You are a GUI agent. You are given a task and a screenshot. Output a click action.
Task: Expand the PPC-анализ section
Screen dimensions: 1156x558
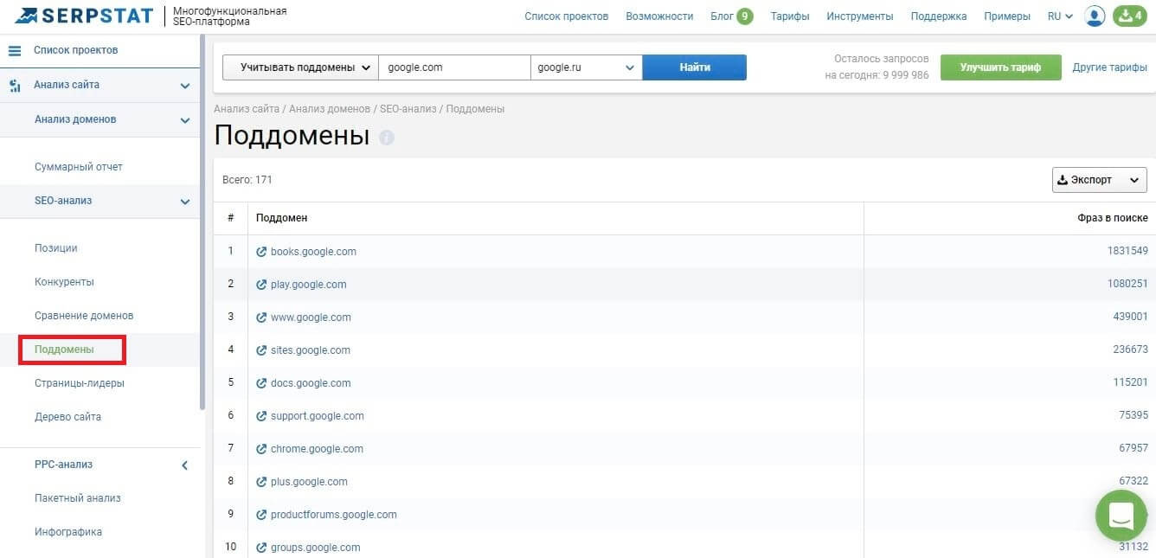[x=184, y=465]
